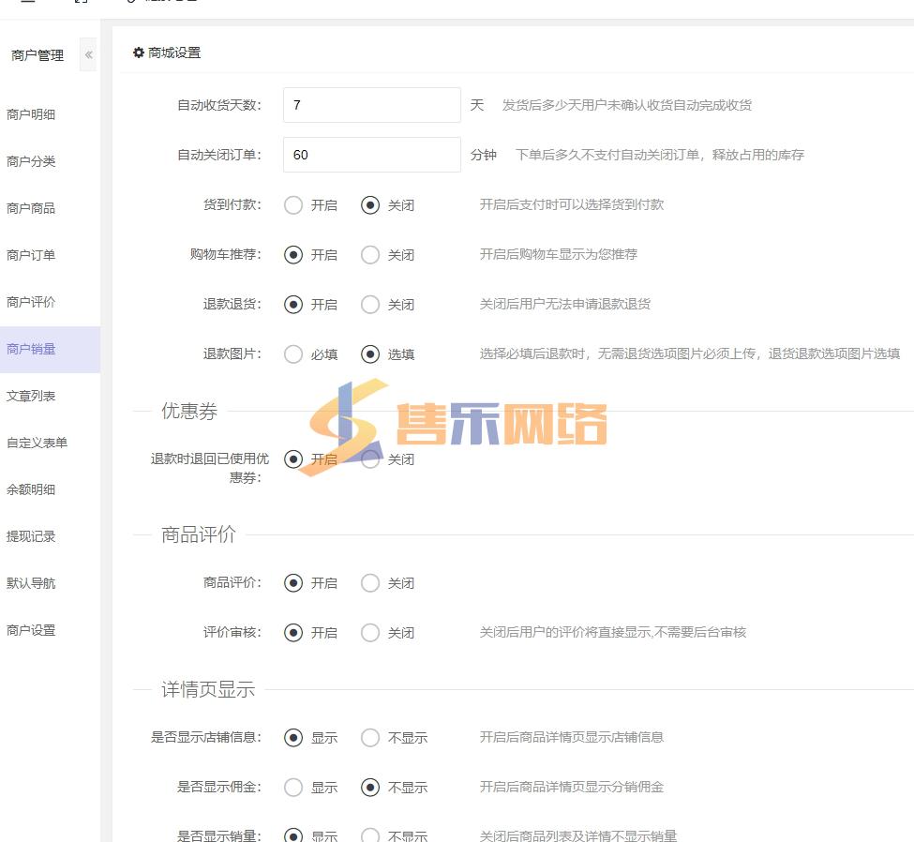Go to 商户分类 in the sidebar
Screen dimensions: 914x842
coord(31,161)
